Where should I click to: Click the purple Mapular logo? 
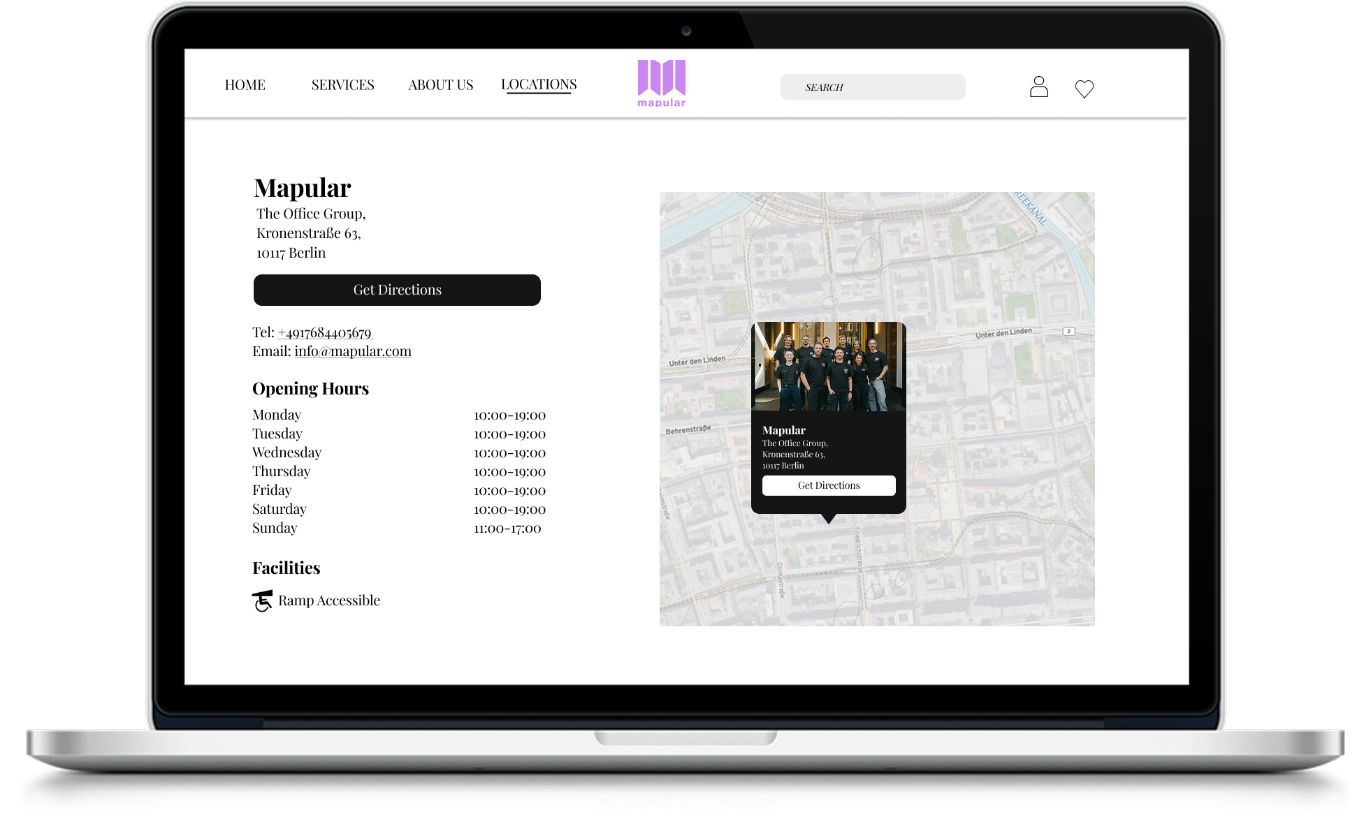(661, 83)
